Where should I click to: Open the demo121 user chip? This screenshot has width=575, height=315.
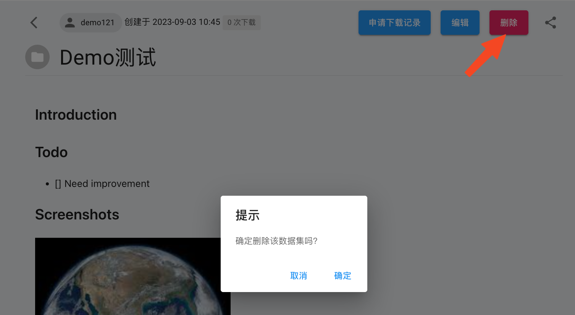coord(90,23)
